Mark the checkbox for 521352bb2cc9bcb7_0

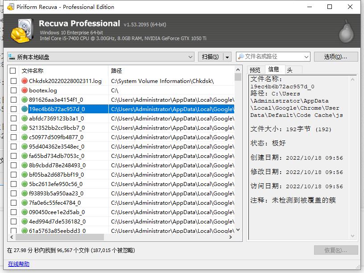(x=14, y=128)
